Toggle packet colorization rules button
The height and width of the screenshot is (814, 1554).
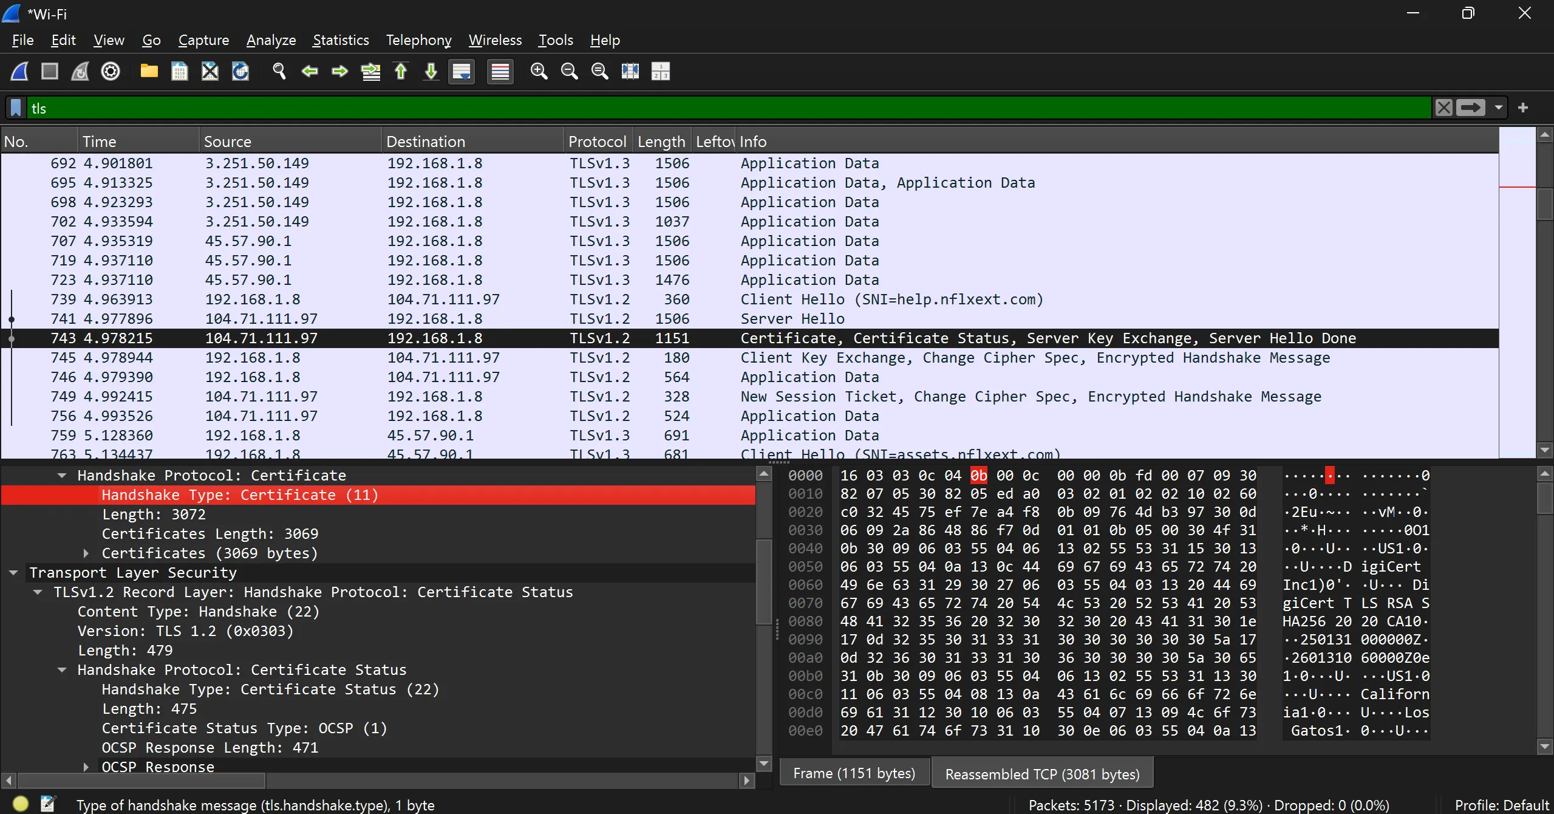click(x=500, y=72)
